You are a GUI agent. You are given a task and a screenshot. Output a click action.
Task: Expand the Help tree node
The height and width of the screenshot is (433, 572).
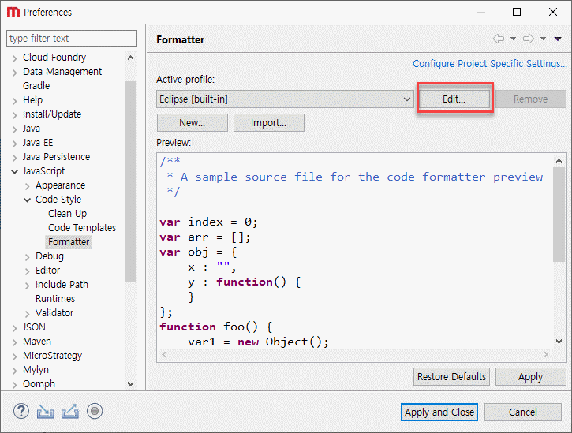click(14, 101)
